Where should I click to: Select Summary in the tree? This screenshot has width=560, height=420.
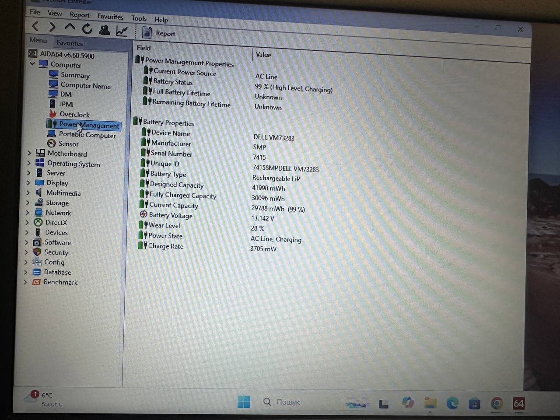pyautogui.click(x=70, y=75)
